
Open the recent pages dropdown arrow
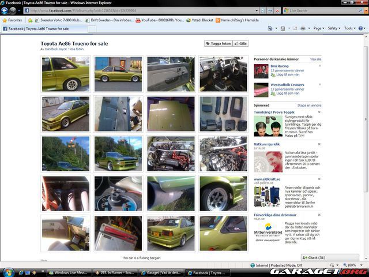coord(19,10)
